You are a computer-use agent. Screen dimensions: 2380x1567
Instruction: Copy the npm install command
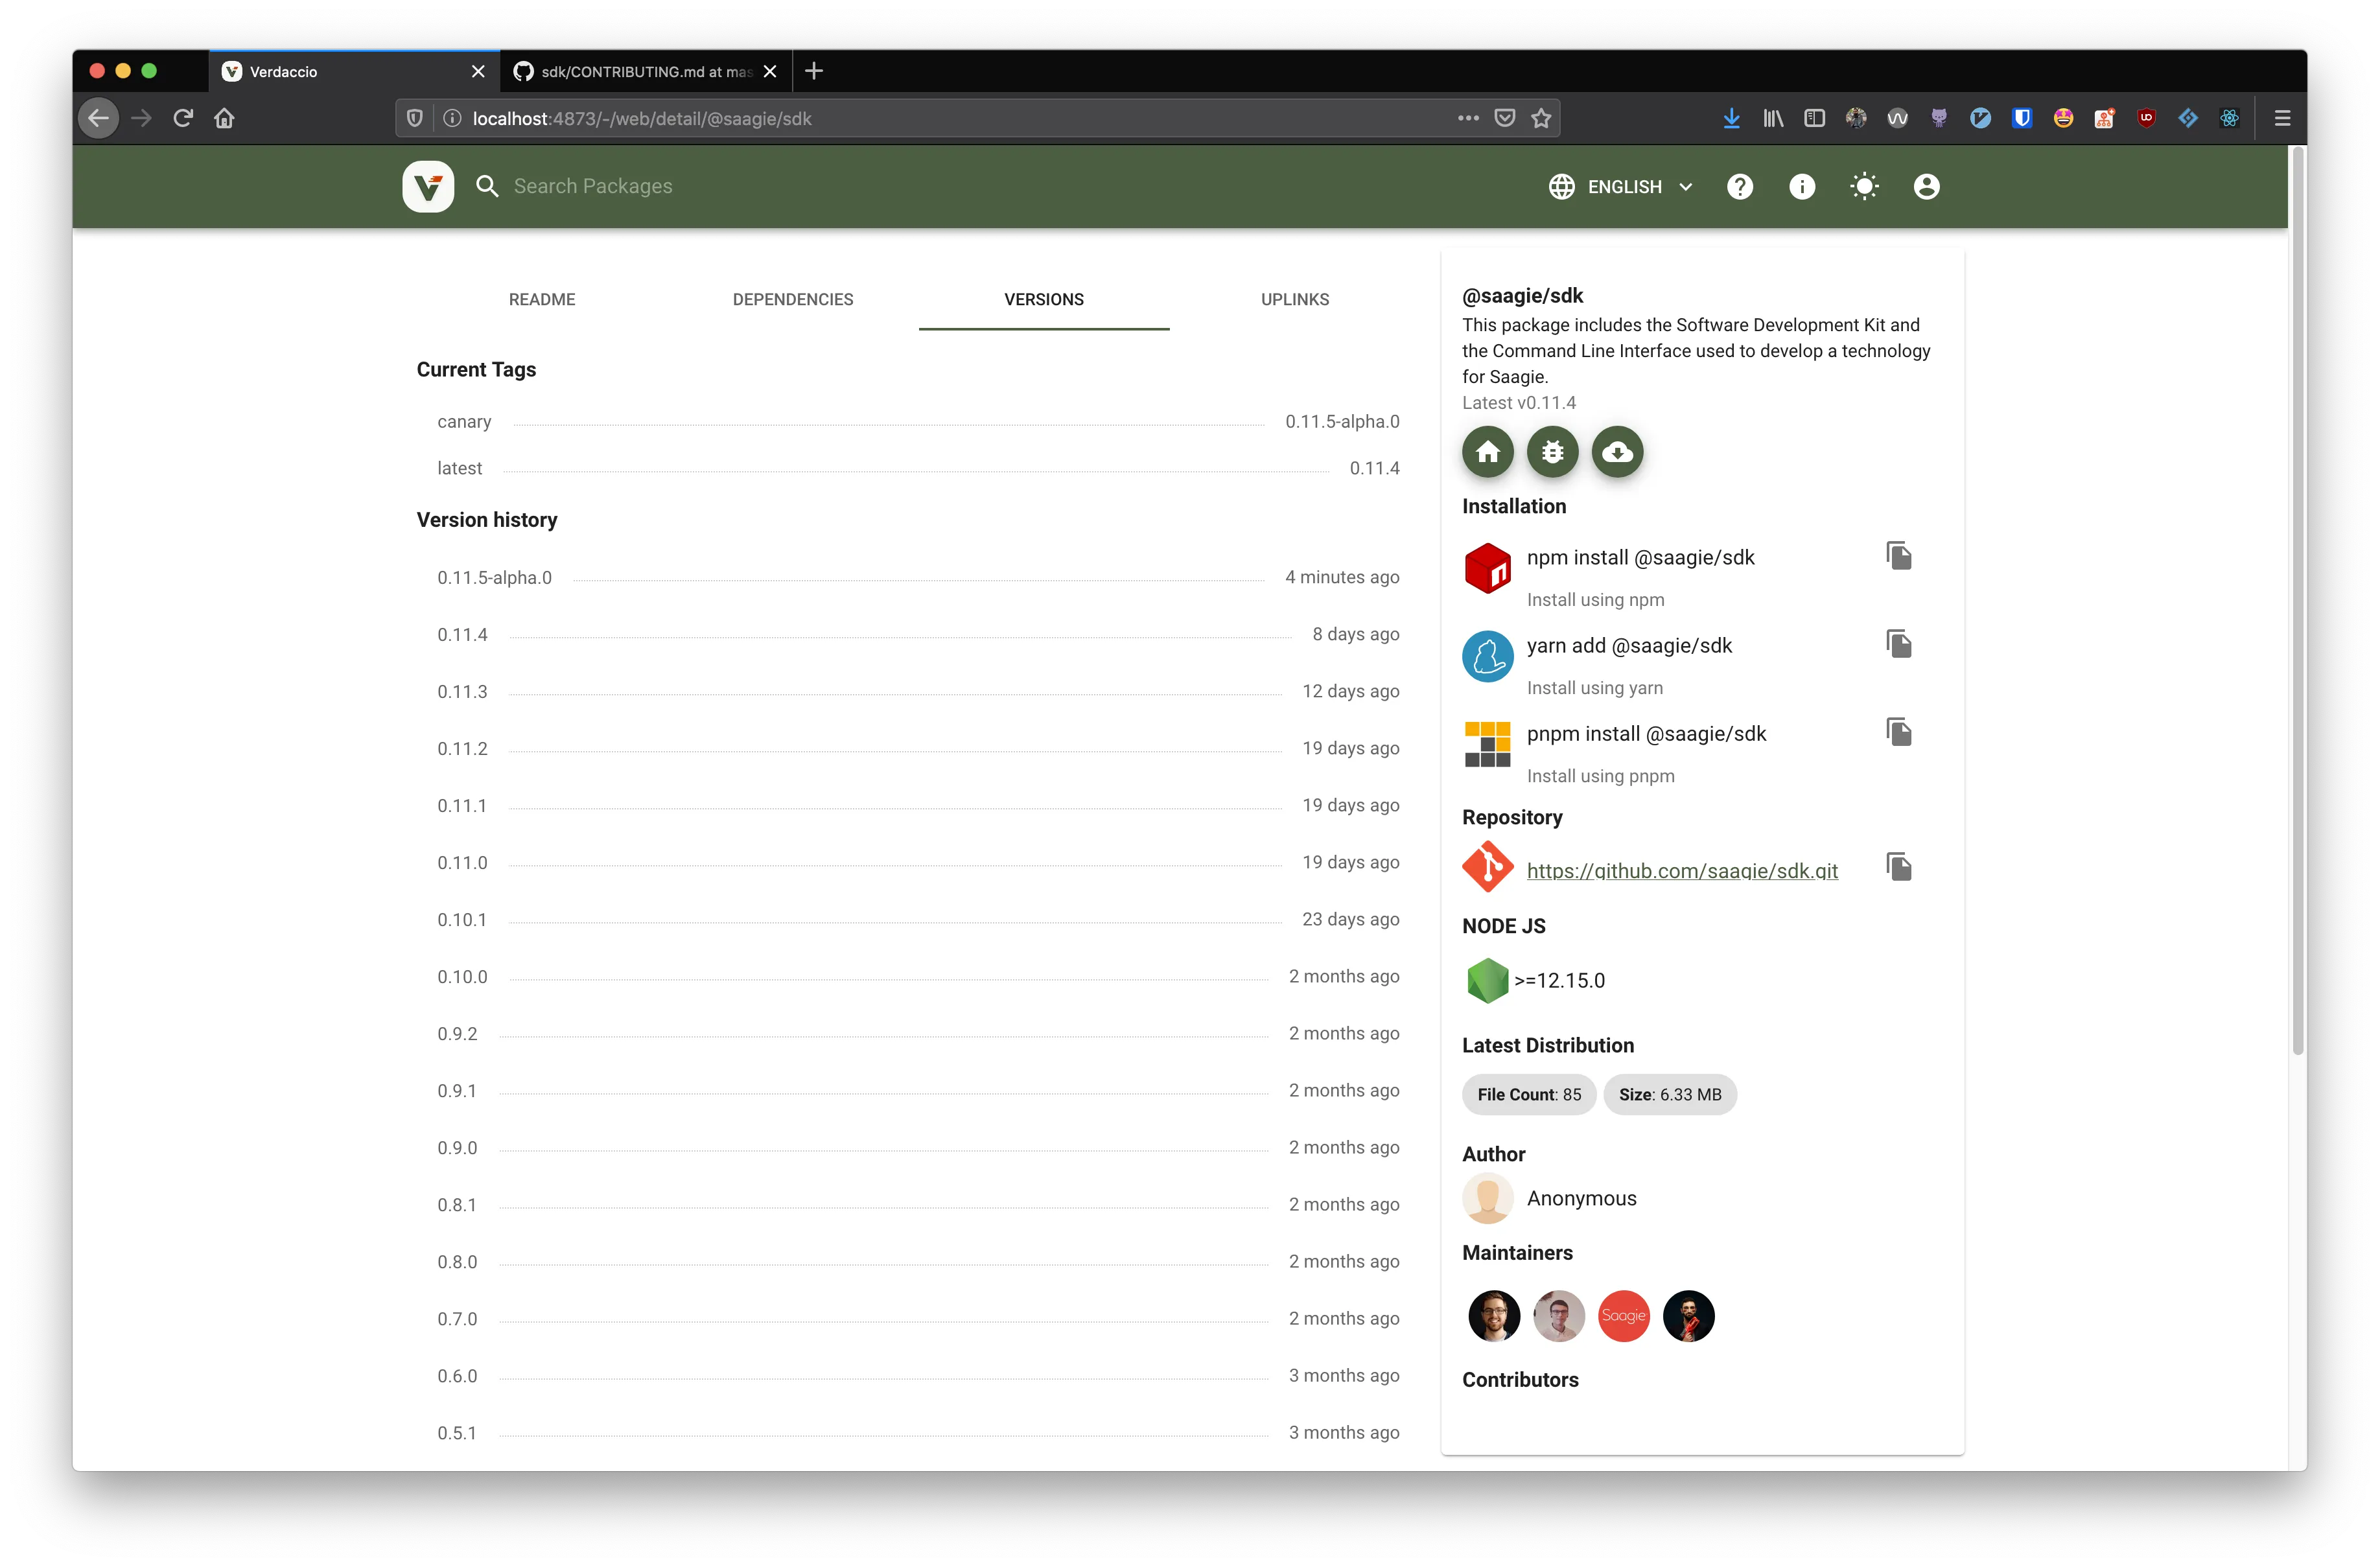click(1899, 556)
